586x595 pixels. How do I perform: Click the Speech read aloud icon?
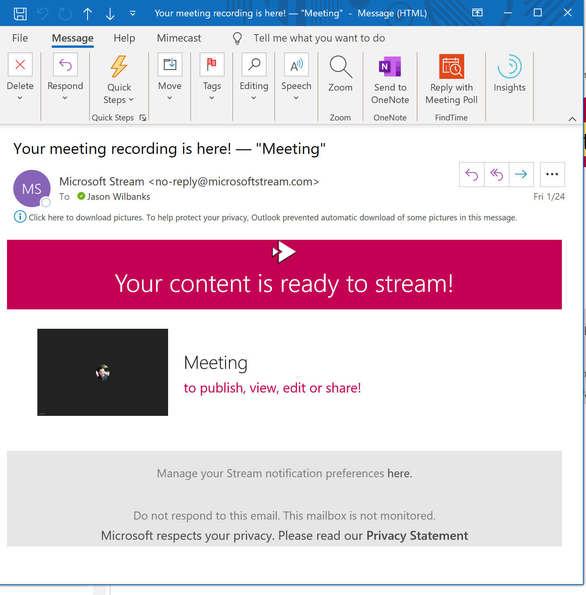297,65
